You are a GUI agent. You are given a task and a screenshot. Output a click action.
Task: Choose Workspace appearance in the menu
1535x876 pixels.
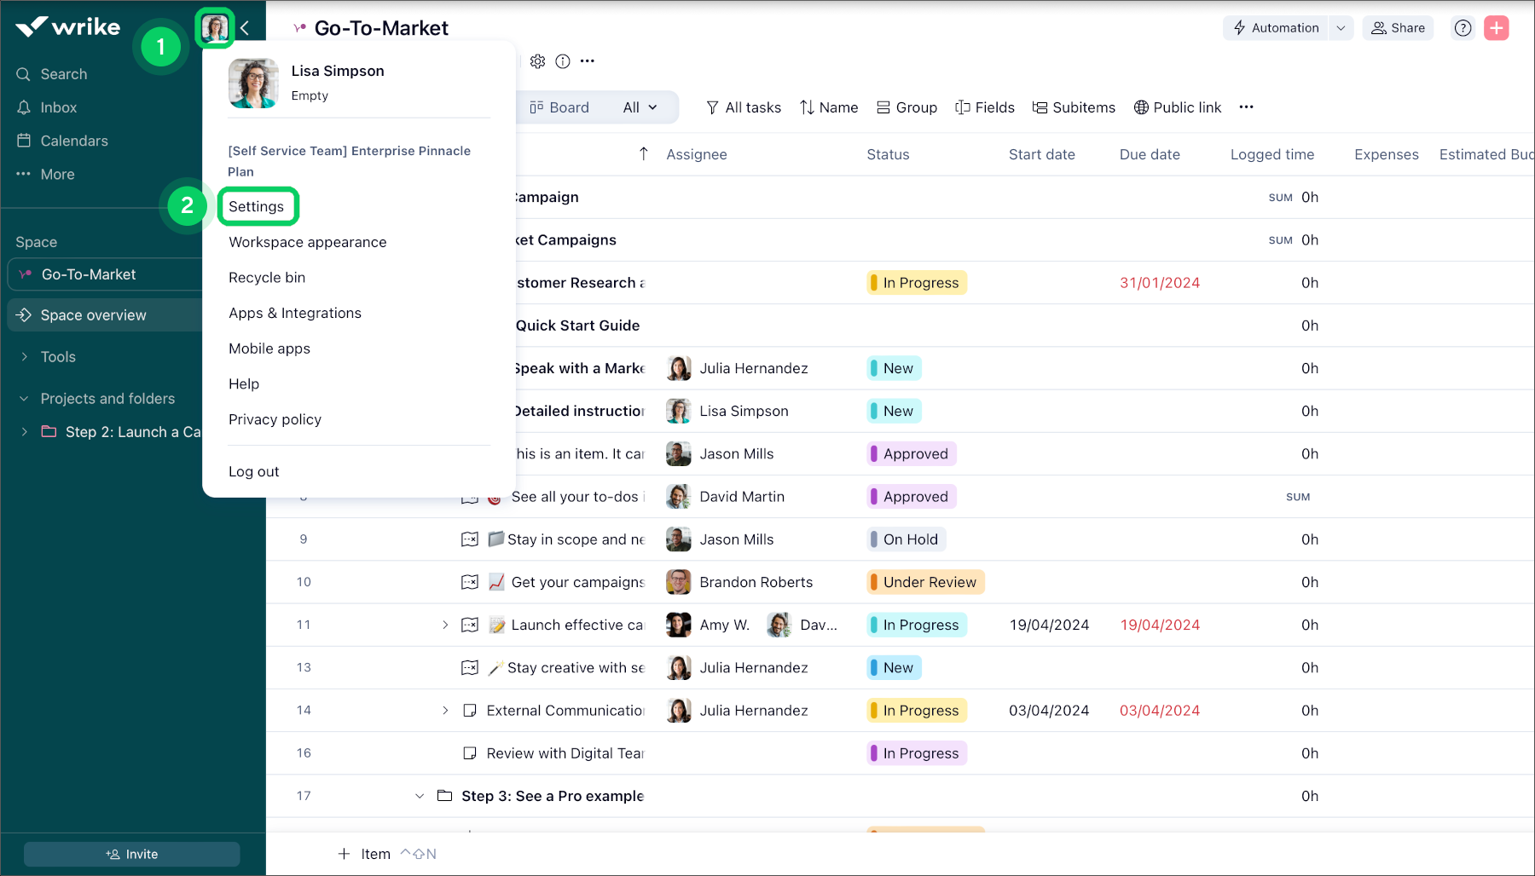[307, 242]
